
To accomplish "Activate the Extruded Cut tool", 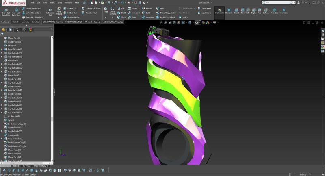I will click(x=50, y=12).
